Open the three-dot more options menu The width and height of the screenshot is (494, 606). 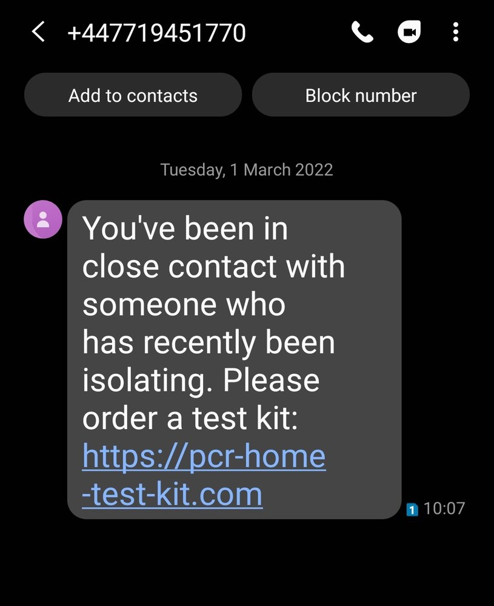tap(456, 32)
